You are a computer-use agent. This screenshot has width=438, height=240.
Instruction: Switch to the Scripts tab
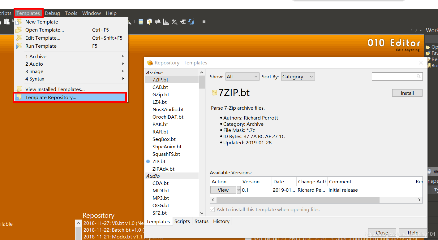tap(182, 221)
